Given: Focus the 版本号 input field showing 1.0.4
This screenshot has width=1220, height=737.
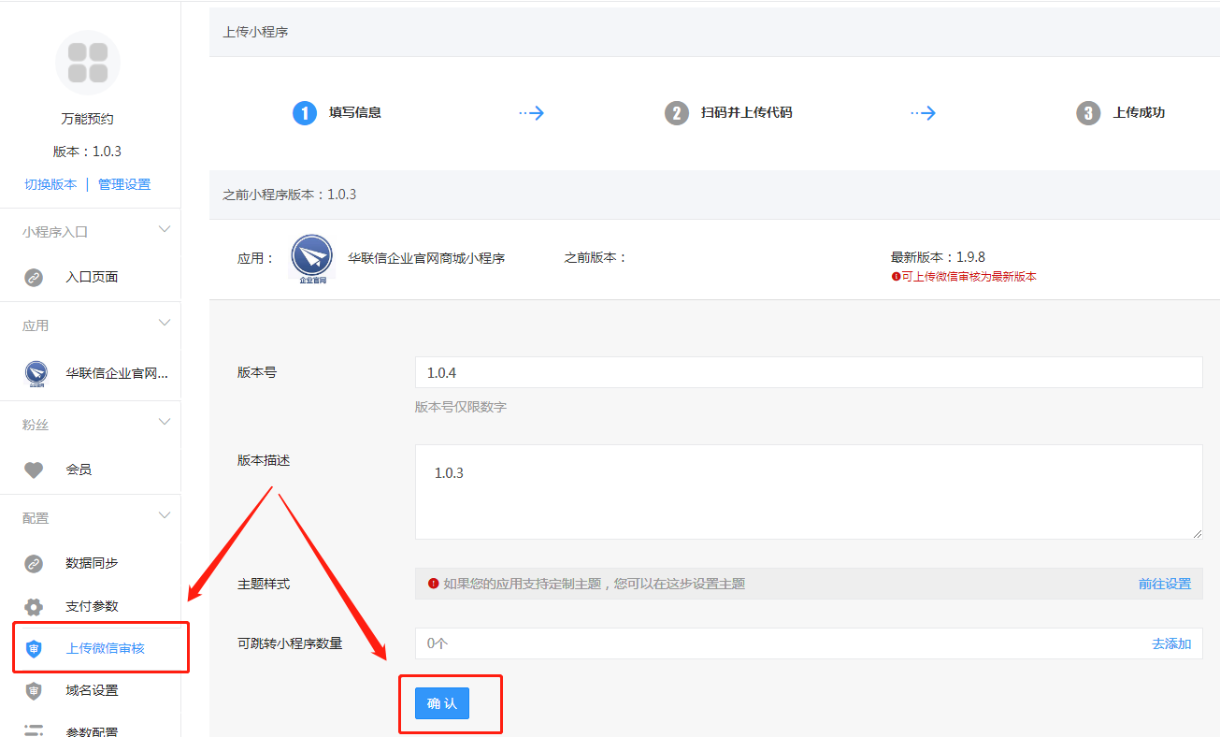Looking at the screenshot, I should click(x=809, y=372).
